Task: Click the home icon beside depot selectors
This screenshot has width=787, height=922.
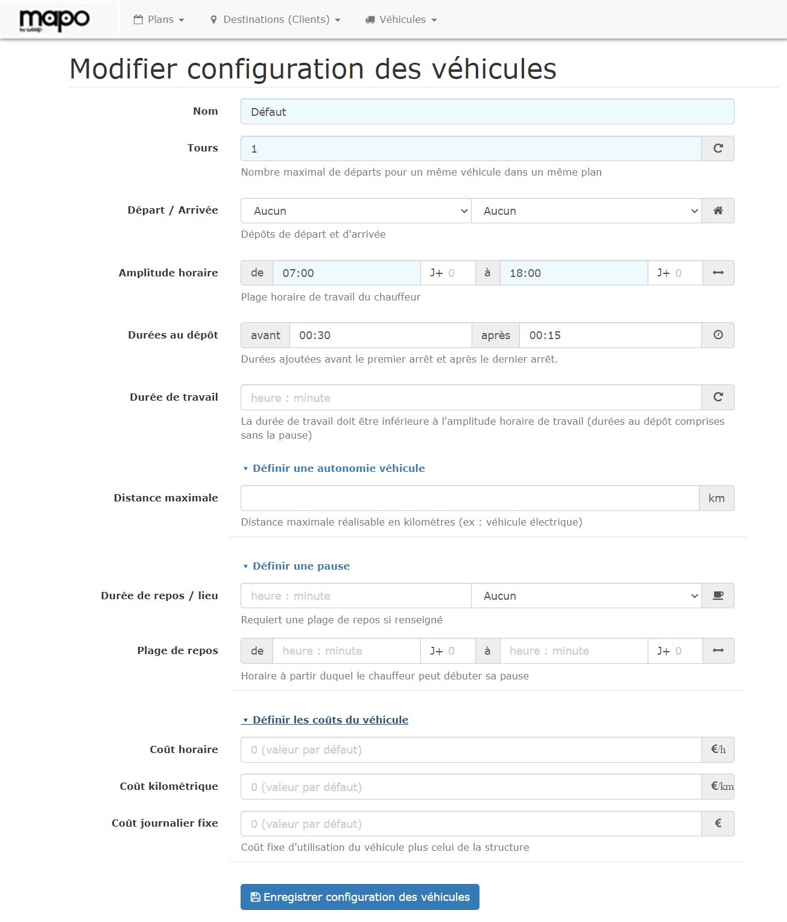Action: click(718, 211)
